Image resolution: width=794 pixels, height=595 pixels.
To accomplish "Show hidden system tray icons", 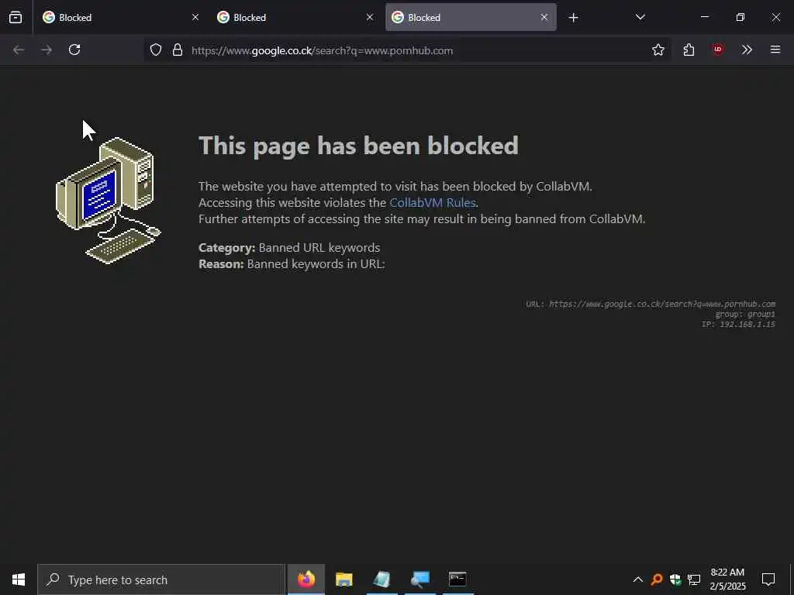I will click(x=638, y=580).
